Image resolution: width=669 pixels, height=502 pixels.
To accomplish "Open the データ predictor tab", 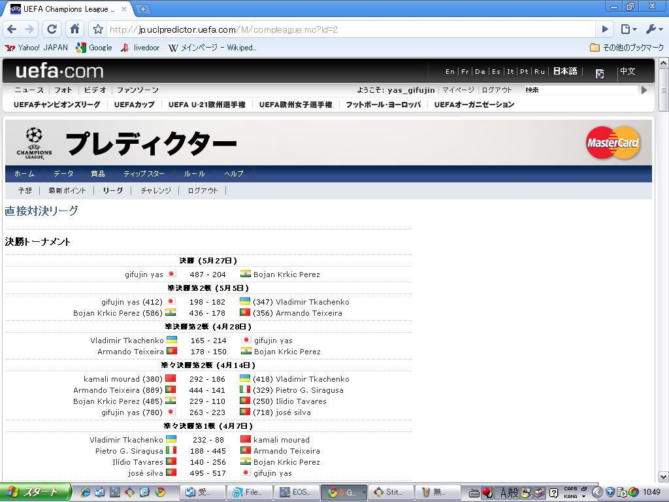I will pos(63,174).
